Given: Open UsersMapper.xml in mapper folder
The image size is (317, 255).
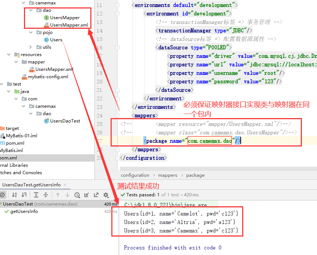Looking at the screenshot, I should [x=54, y=69].
